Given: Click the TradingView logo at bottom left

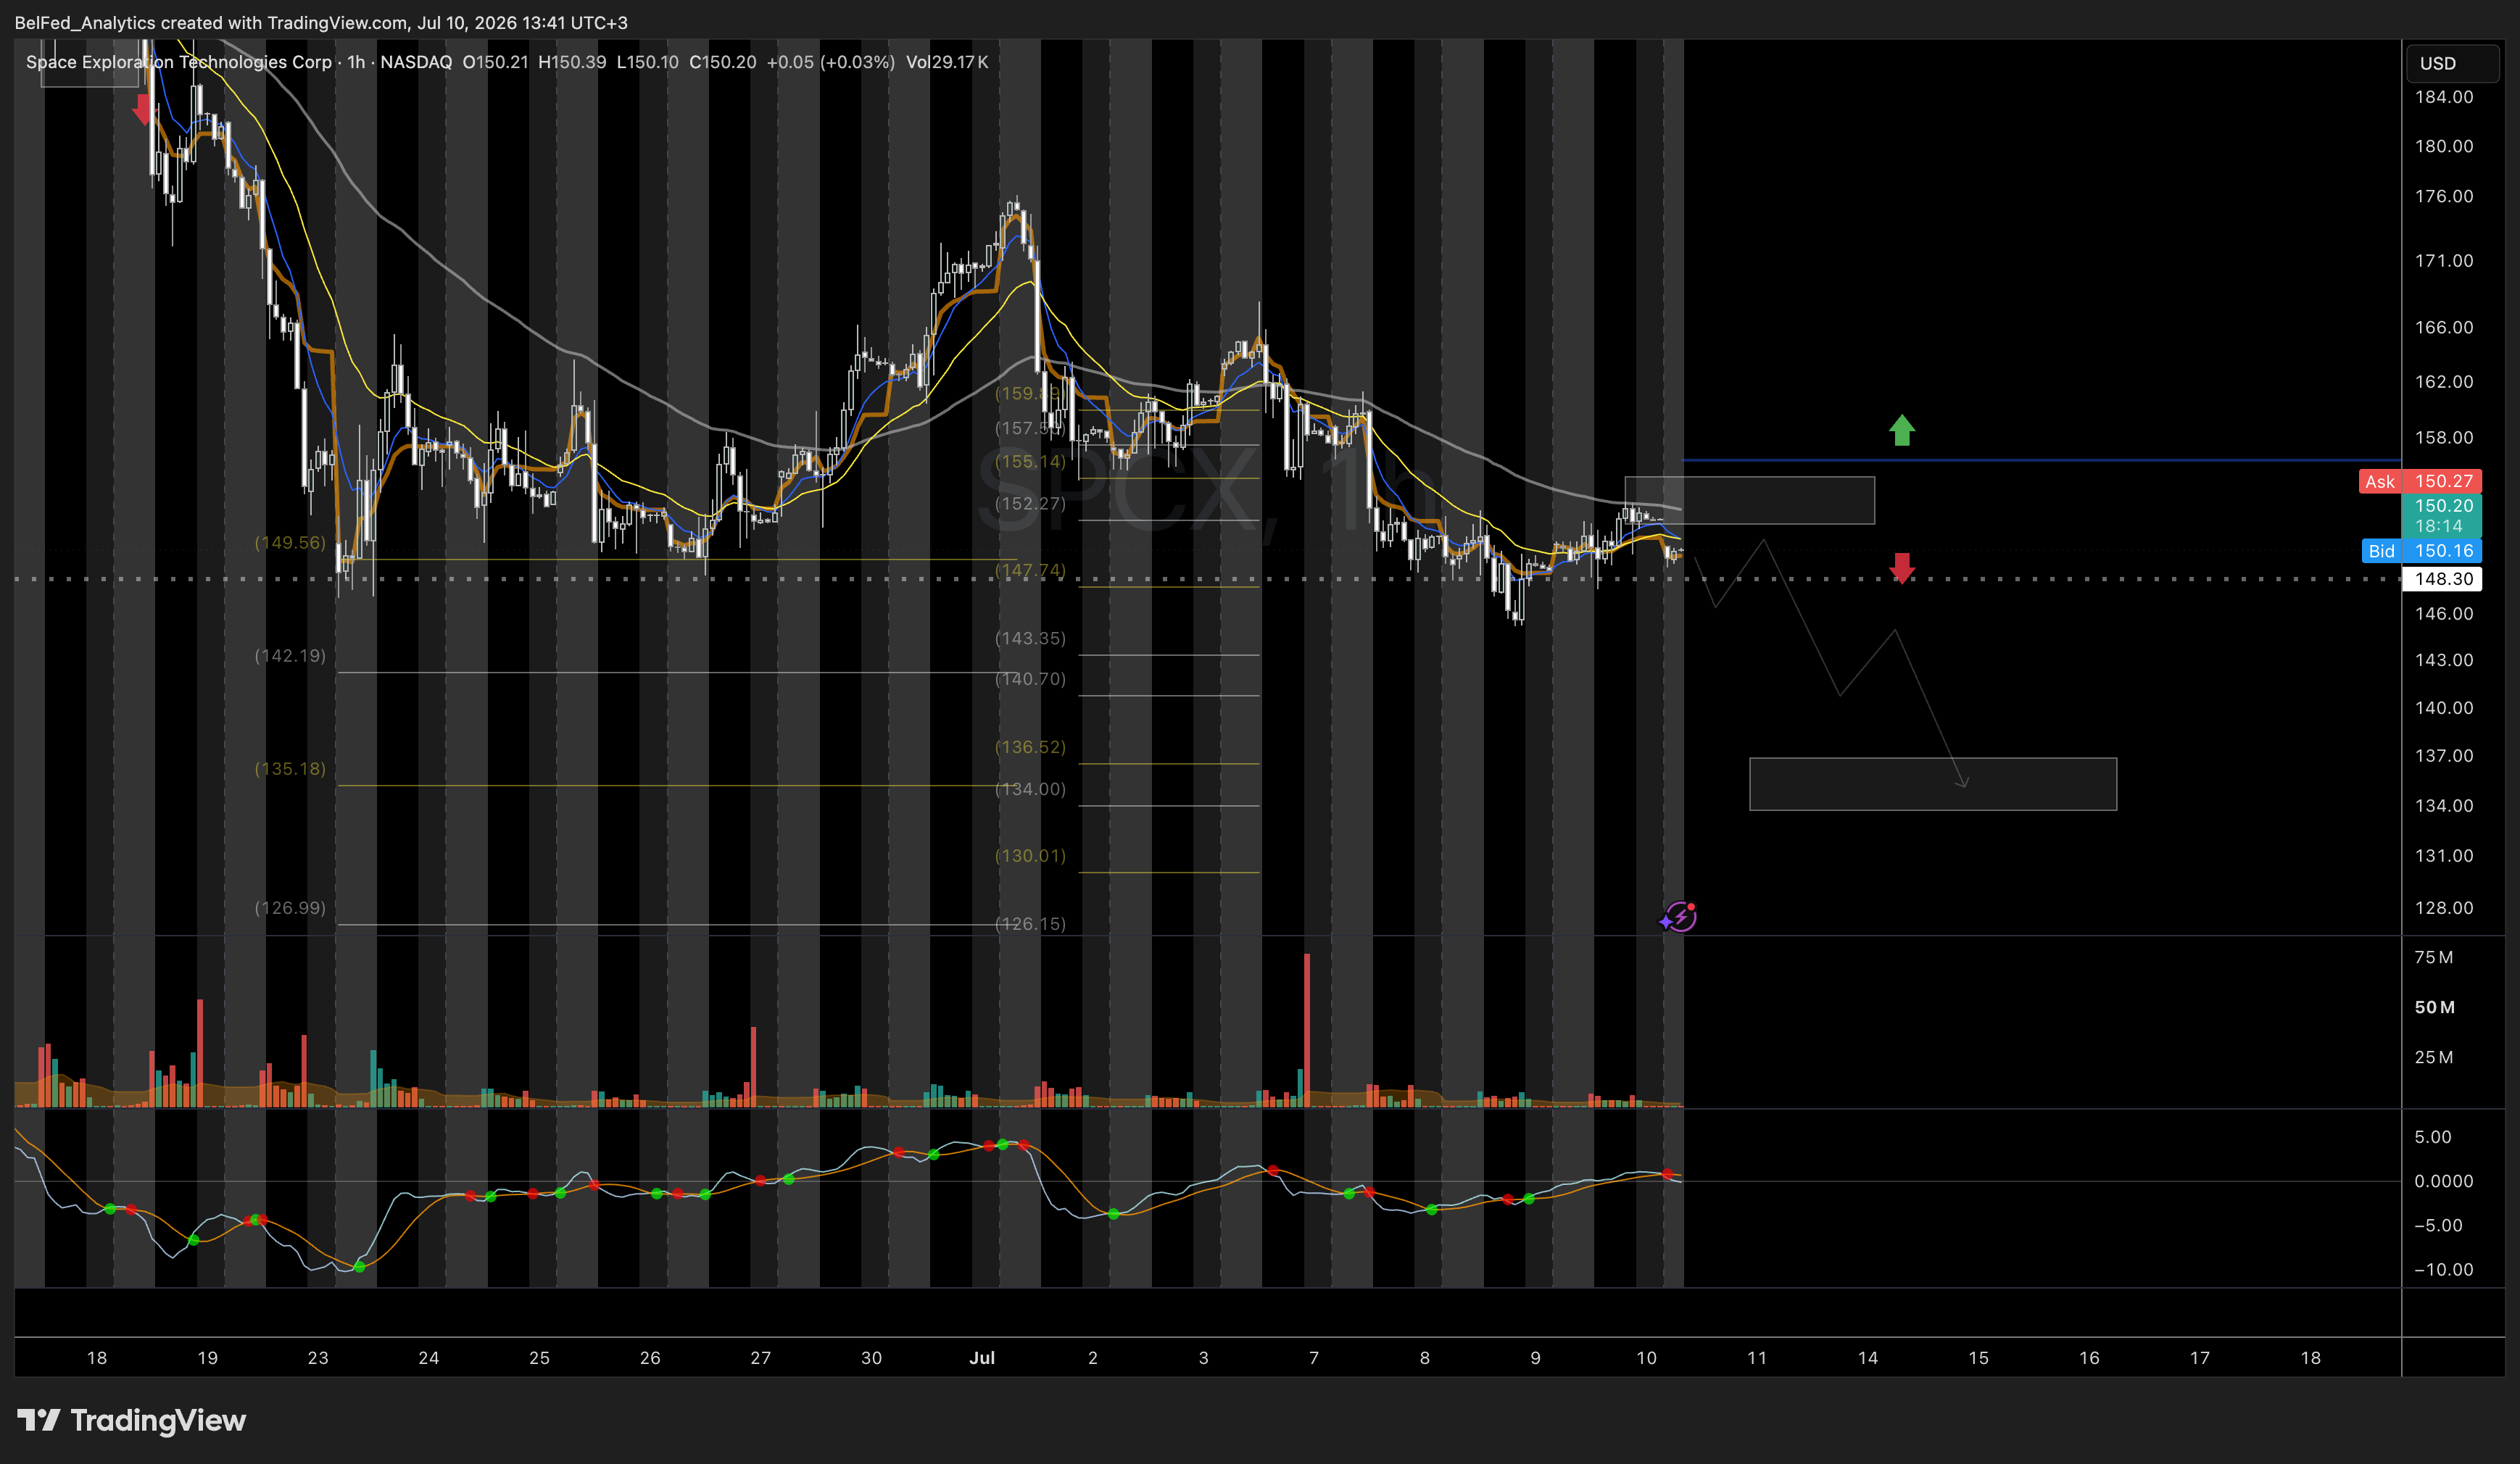Looking at the screenshot, I should (131, 1420).
